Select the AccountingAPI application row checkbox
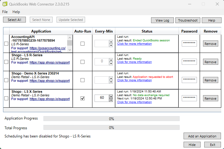The image size is (224, 149). coord(6,43)
